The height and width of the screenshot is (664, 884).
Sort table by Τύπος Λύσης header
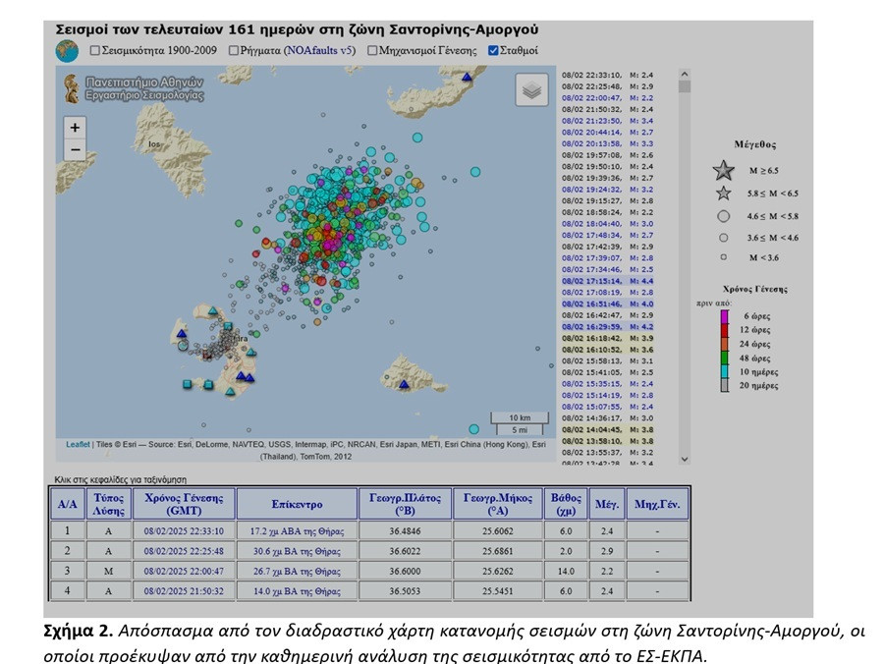coord(109,504)
